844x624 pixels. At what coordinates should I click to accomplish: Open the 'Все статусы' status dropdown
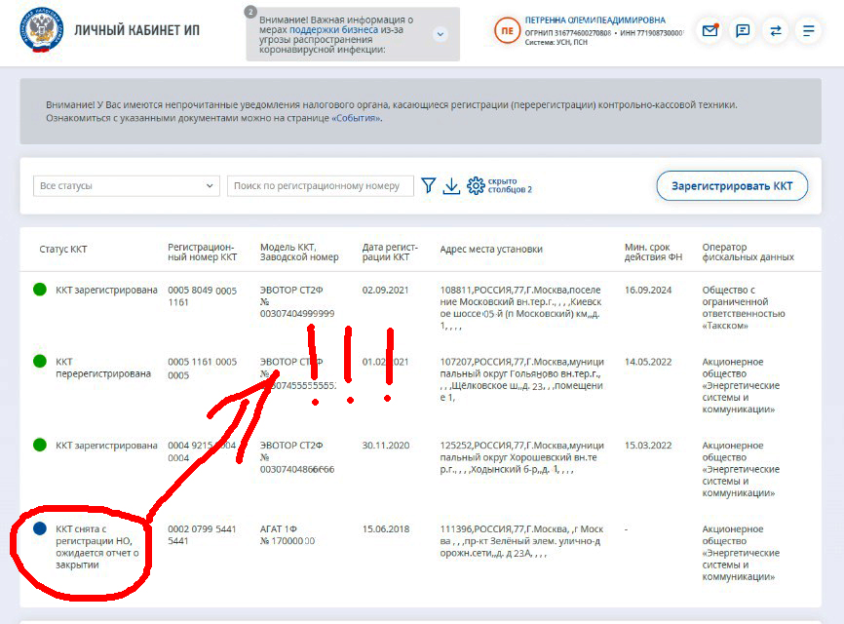[x=126, y=186]
